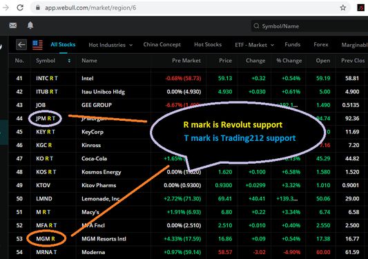The width and height of the screenshot is (368, 259).
Task: Open the red JS browser extension icon
Action: (360, 8)
